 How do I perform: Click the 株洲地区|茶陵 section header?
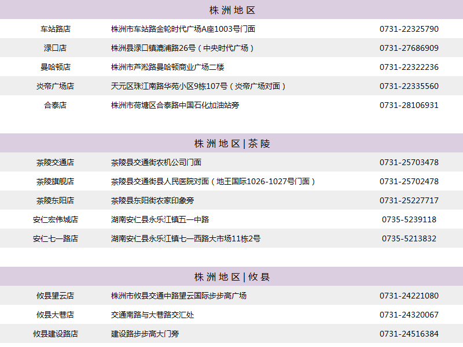click(x=231, y=143)
